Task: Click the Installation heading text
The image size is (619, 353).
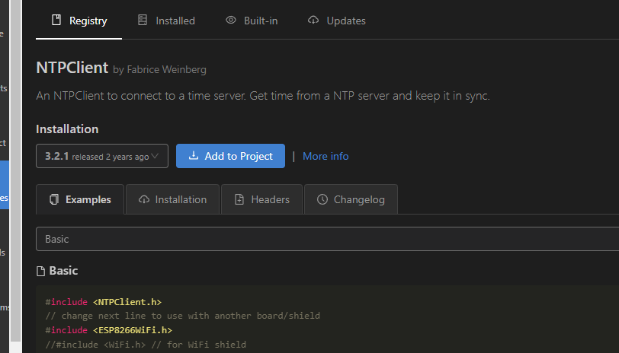Action: click(67, 129)
